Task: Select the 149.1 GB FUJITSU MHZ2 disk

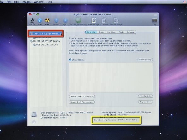Action: click(x=46, y=34)
